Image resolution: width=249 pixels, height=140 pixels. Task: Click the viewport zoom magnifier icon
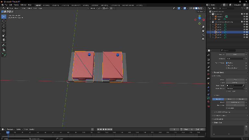click(203, 27)
